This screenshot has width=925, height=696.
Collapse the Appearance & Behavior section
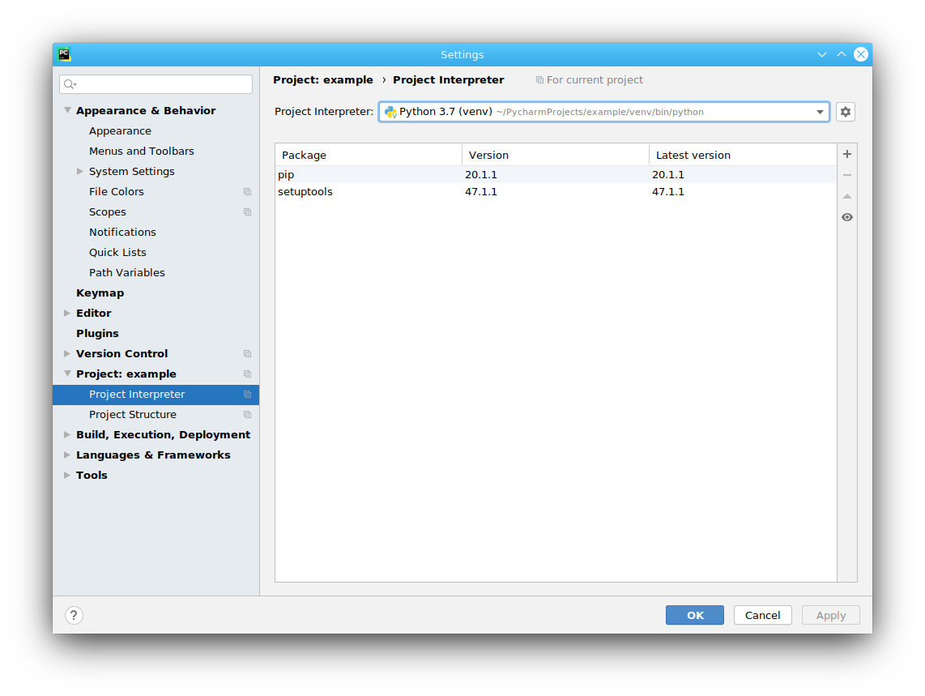tap(68, 110)
